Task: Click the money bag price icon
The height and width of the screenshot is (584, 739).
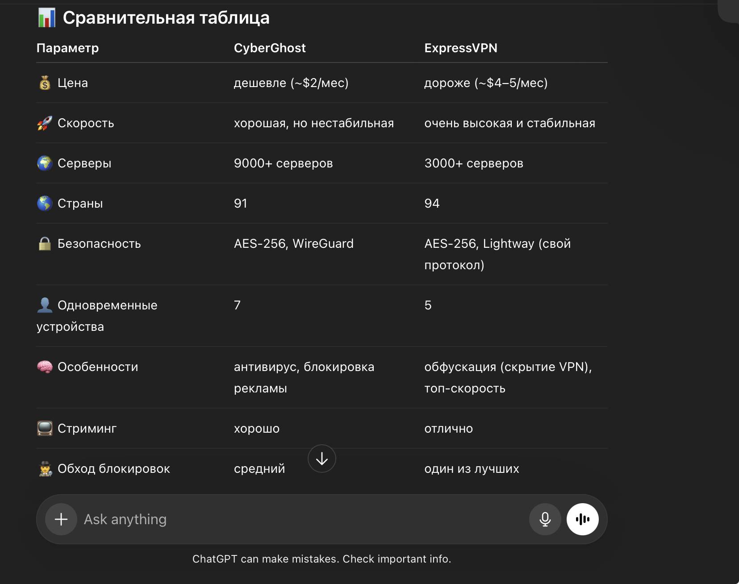Action: (45, 83)
